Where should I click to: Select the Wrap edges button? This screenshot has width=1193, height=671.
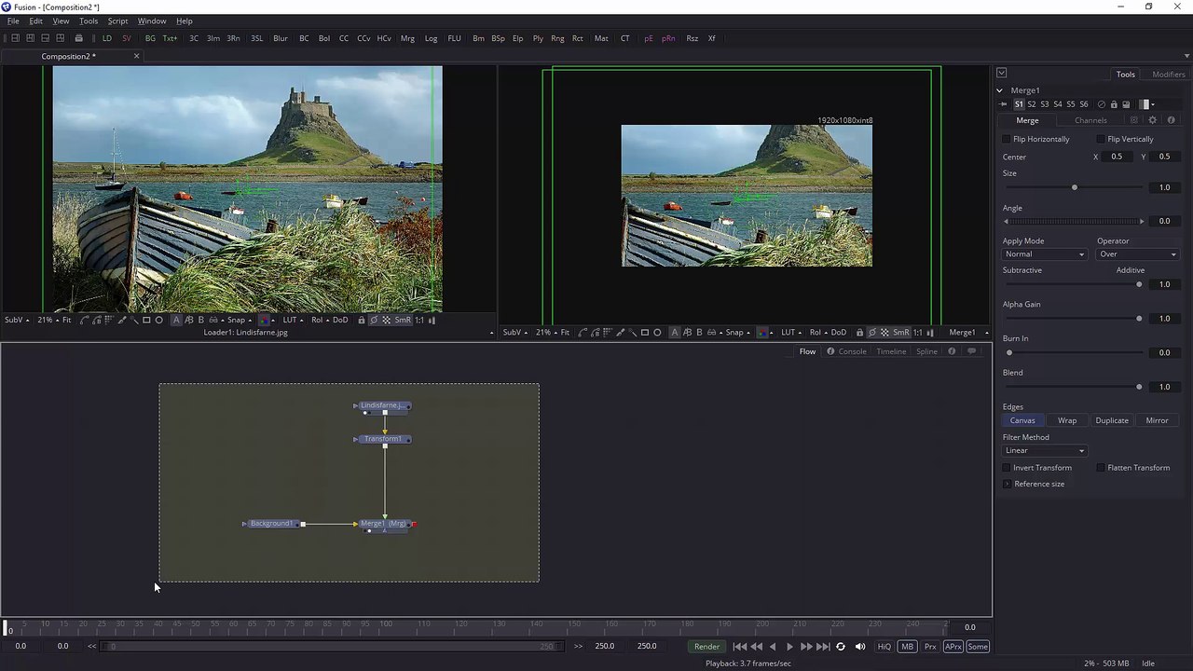(1067, 420)
